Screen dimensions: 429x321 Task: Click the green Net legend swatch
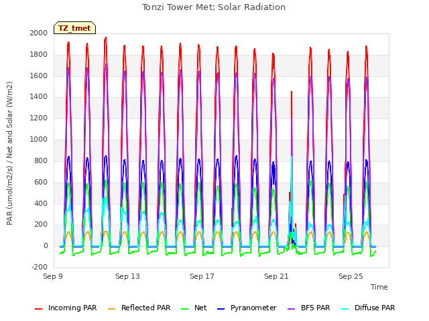point(185,309)
